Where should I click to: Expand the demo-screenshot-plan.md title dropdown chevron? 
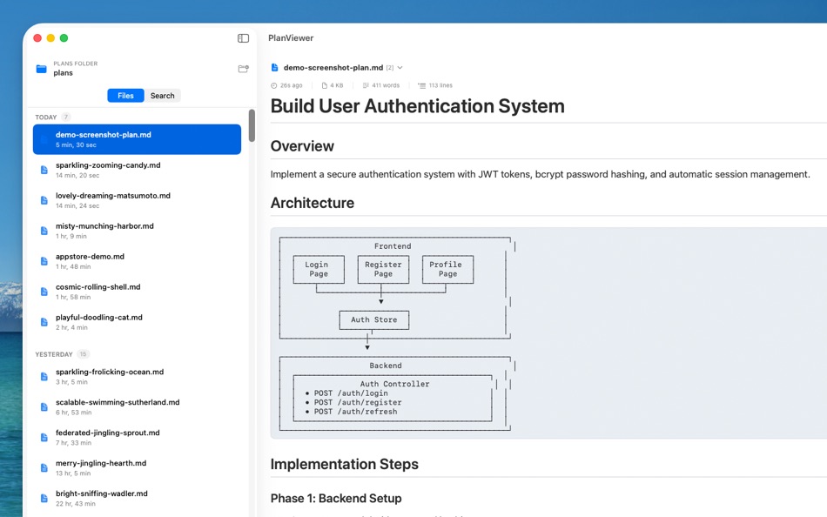coord(400,68)
